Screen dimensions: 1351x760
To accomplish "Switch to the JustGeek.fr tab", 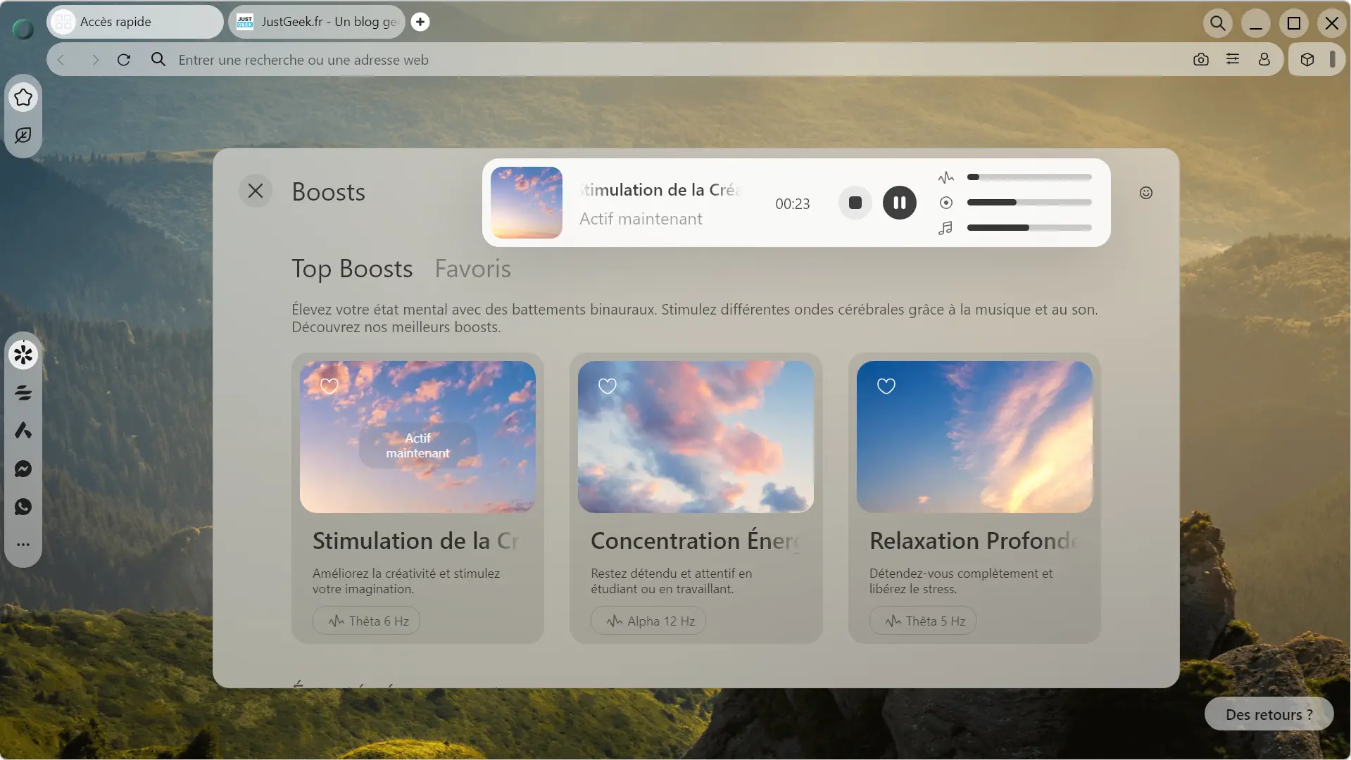I will coord(316,22).
